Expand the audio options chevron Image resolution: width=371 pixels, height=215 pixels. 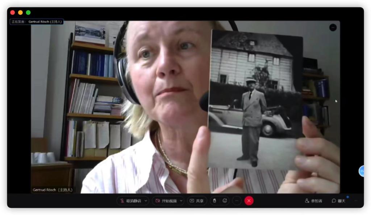point(146,201)
